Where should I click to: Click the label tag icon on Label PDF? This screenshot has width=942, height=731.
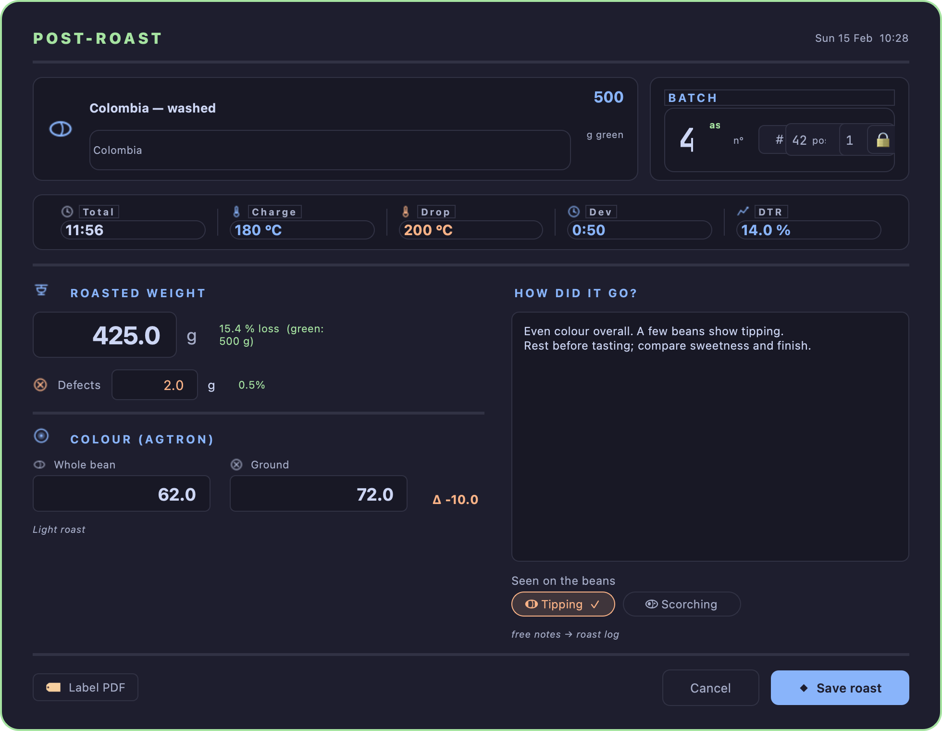point(53,688)
